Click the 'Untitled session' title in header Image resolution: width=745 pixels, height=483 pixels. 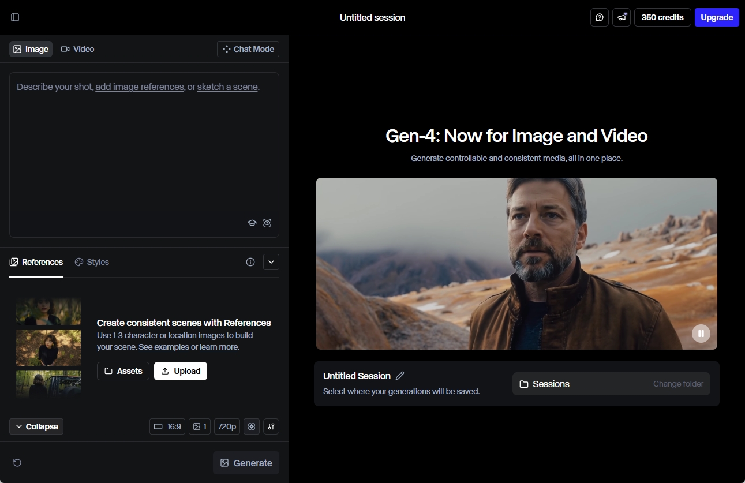click(x=373, y=17)
